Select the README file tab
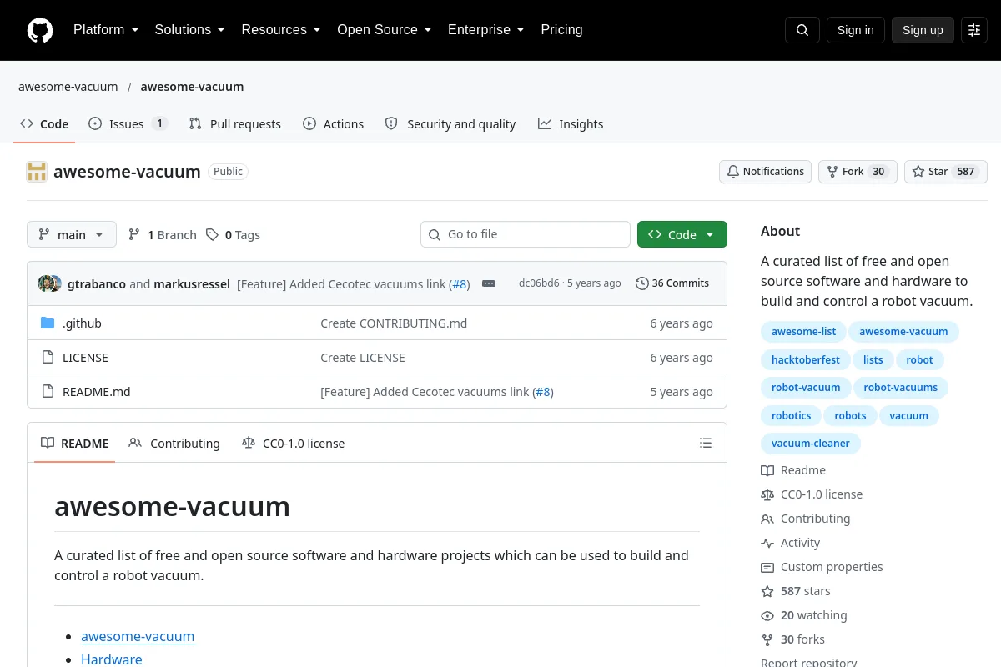This screenshot has width=1001, height=667. 75,444
